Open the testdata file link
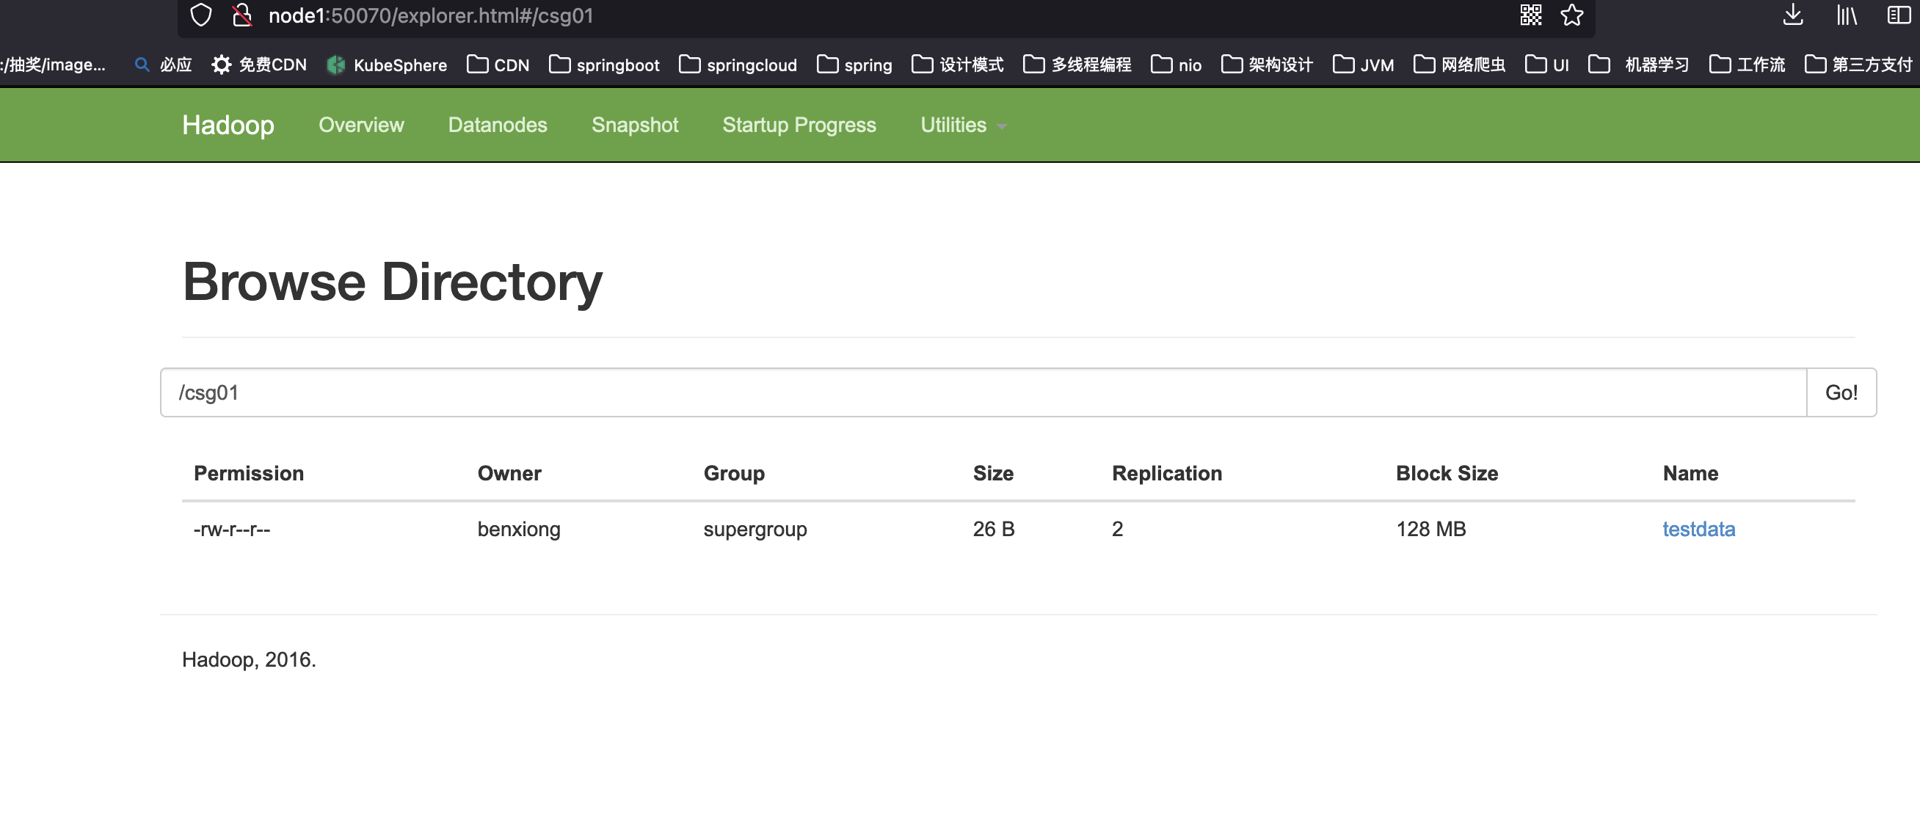 (1698, 529)
